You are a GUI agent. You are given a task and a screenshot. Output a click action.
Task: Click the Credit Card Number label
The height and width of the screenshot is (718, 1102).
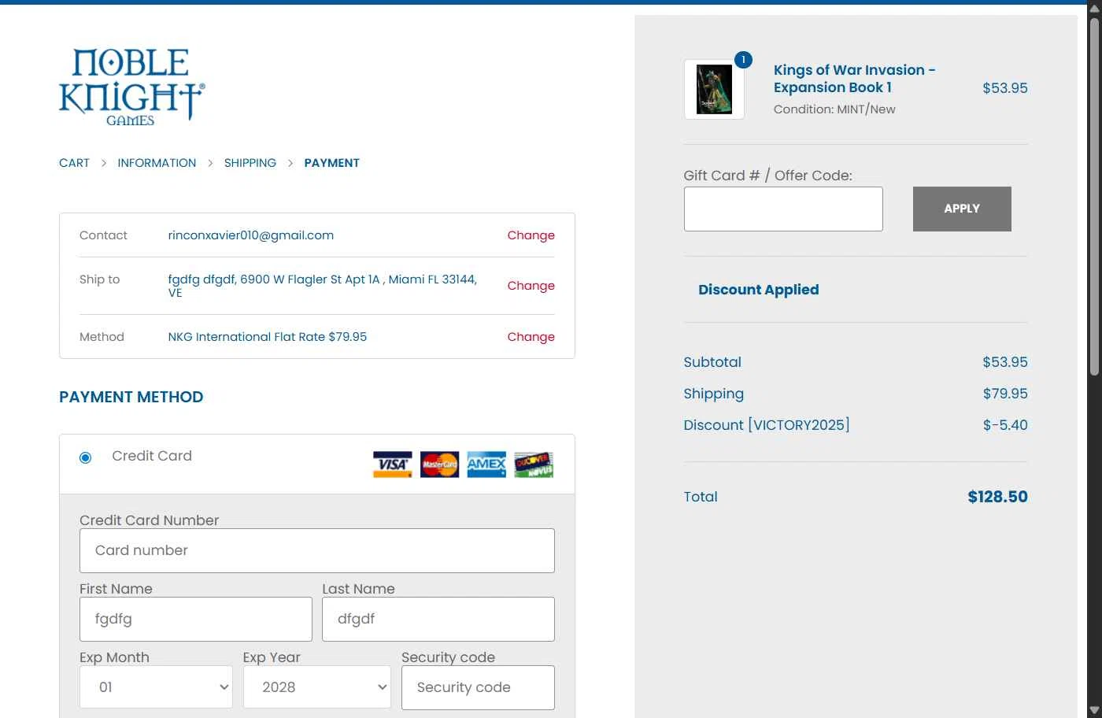click(150, 520)
